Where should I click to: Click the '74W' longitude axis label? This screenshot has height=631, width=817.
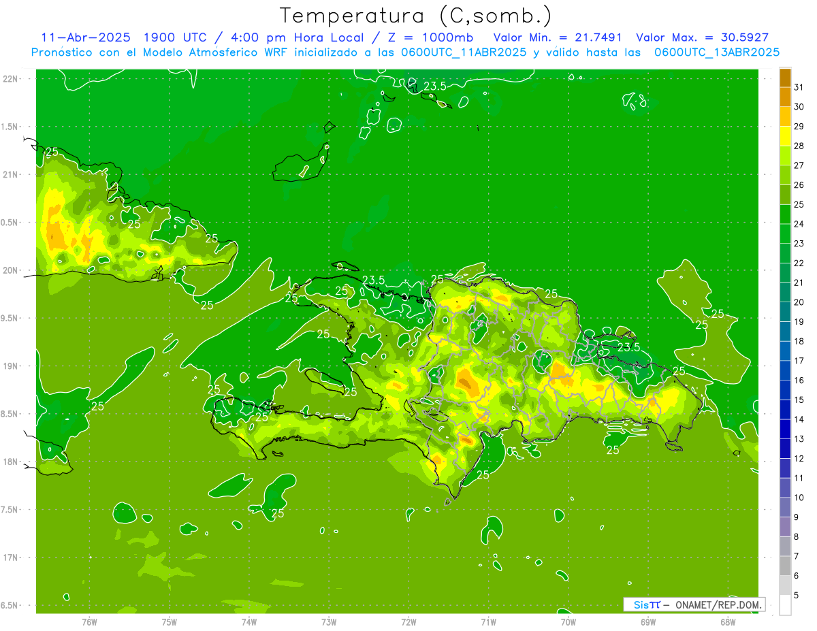point(249,622)
